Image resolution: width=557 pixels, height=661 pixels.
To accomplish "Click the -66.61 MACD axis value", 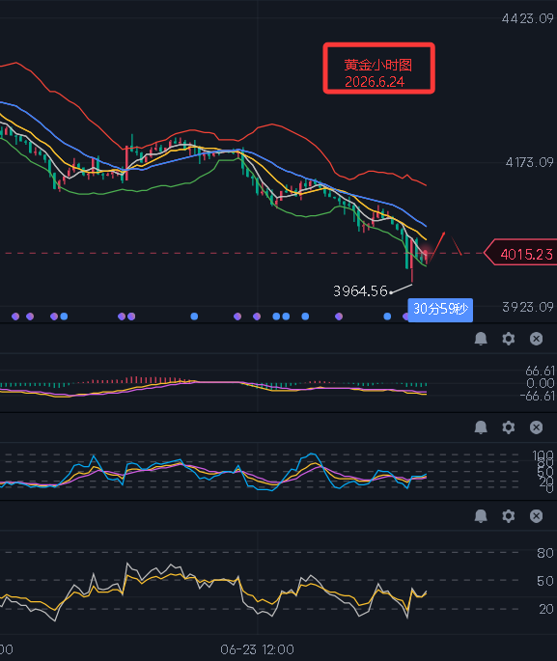I will [x=537, y=396].
